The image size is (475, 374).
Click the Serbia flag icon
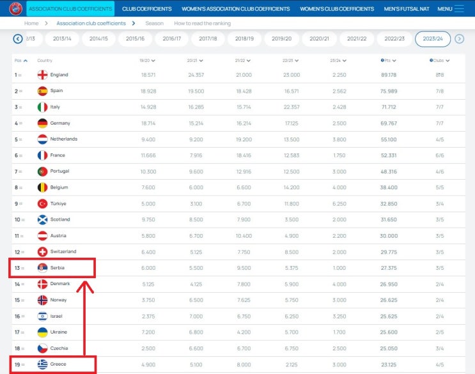(x=42, y=268)
